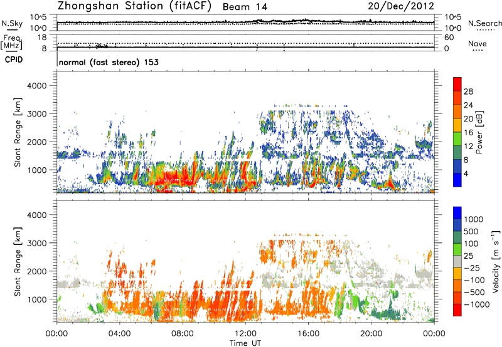Click the '60' tick beside the frequency panel
The width and height of the screenshot is (502, 347).
[449, 38]
